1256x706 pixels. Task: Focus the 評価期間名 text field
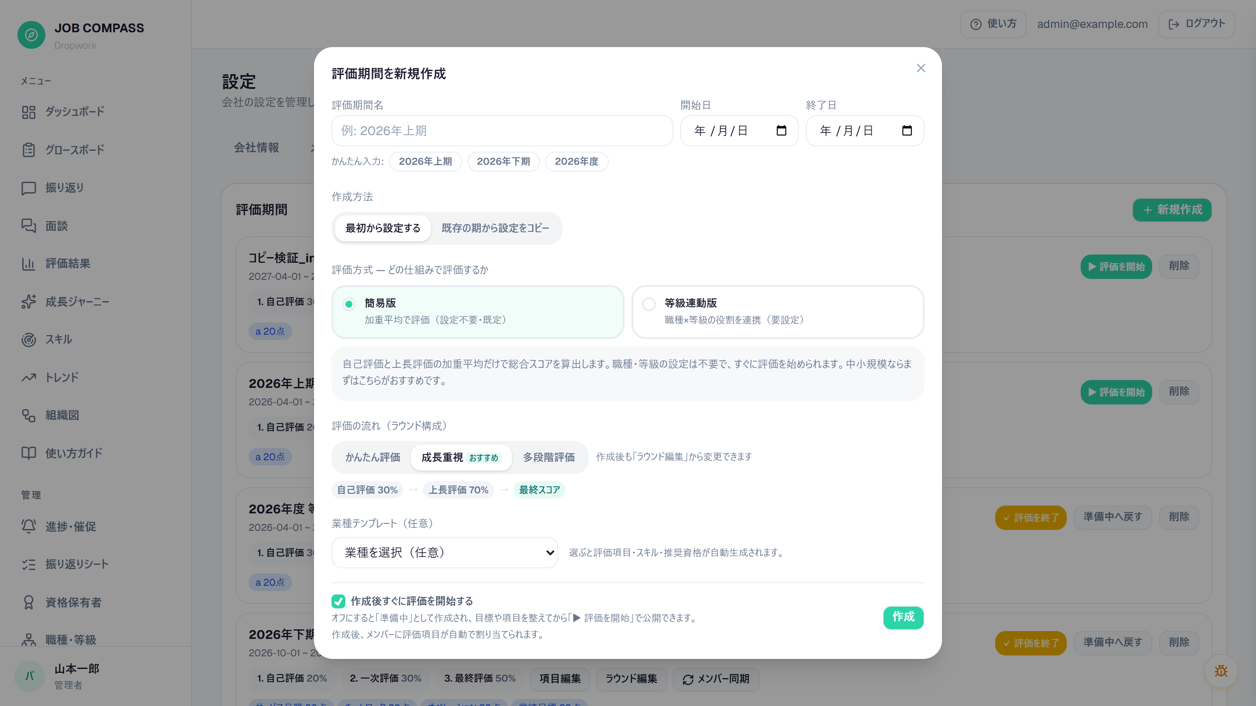point(502,131)
